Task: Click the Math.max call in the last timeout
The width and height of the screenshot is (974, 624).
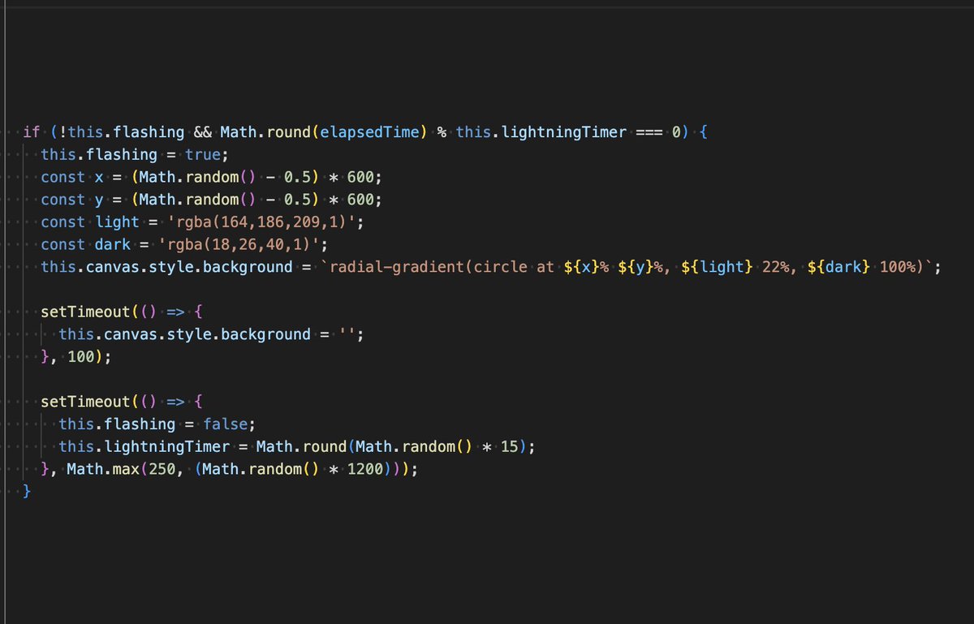Action: click(x=103, y=469)
